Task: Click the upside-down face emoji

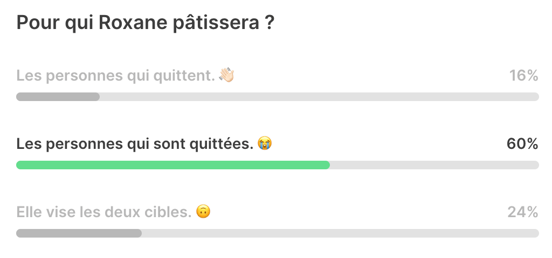Action: pyautogui.click(x=203, y=212)
